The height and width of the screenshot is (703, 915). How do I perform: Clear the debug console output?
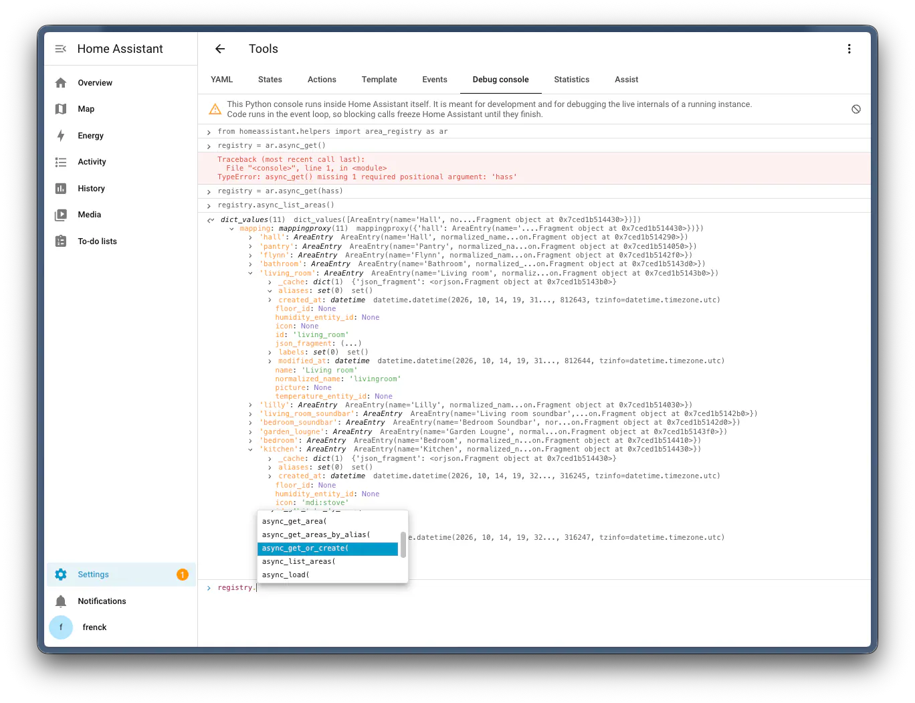click(x=856, y=109)
